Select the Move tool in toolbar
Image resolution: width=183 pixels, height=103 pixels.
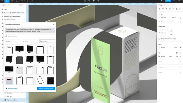7,1
